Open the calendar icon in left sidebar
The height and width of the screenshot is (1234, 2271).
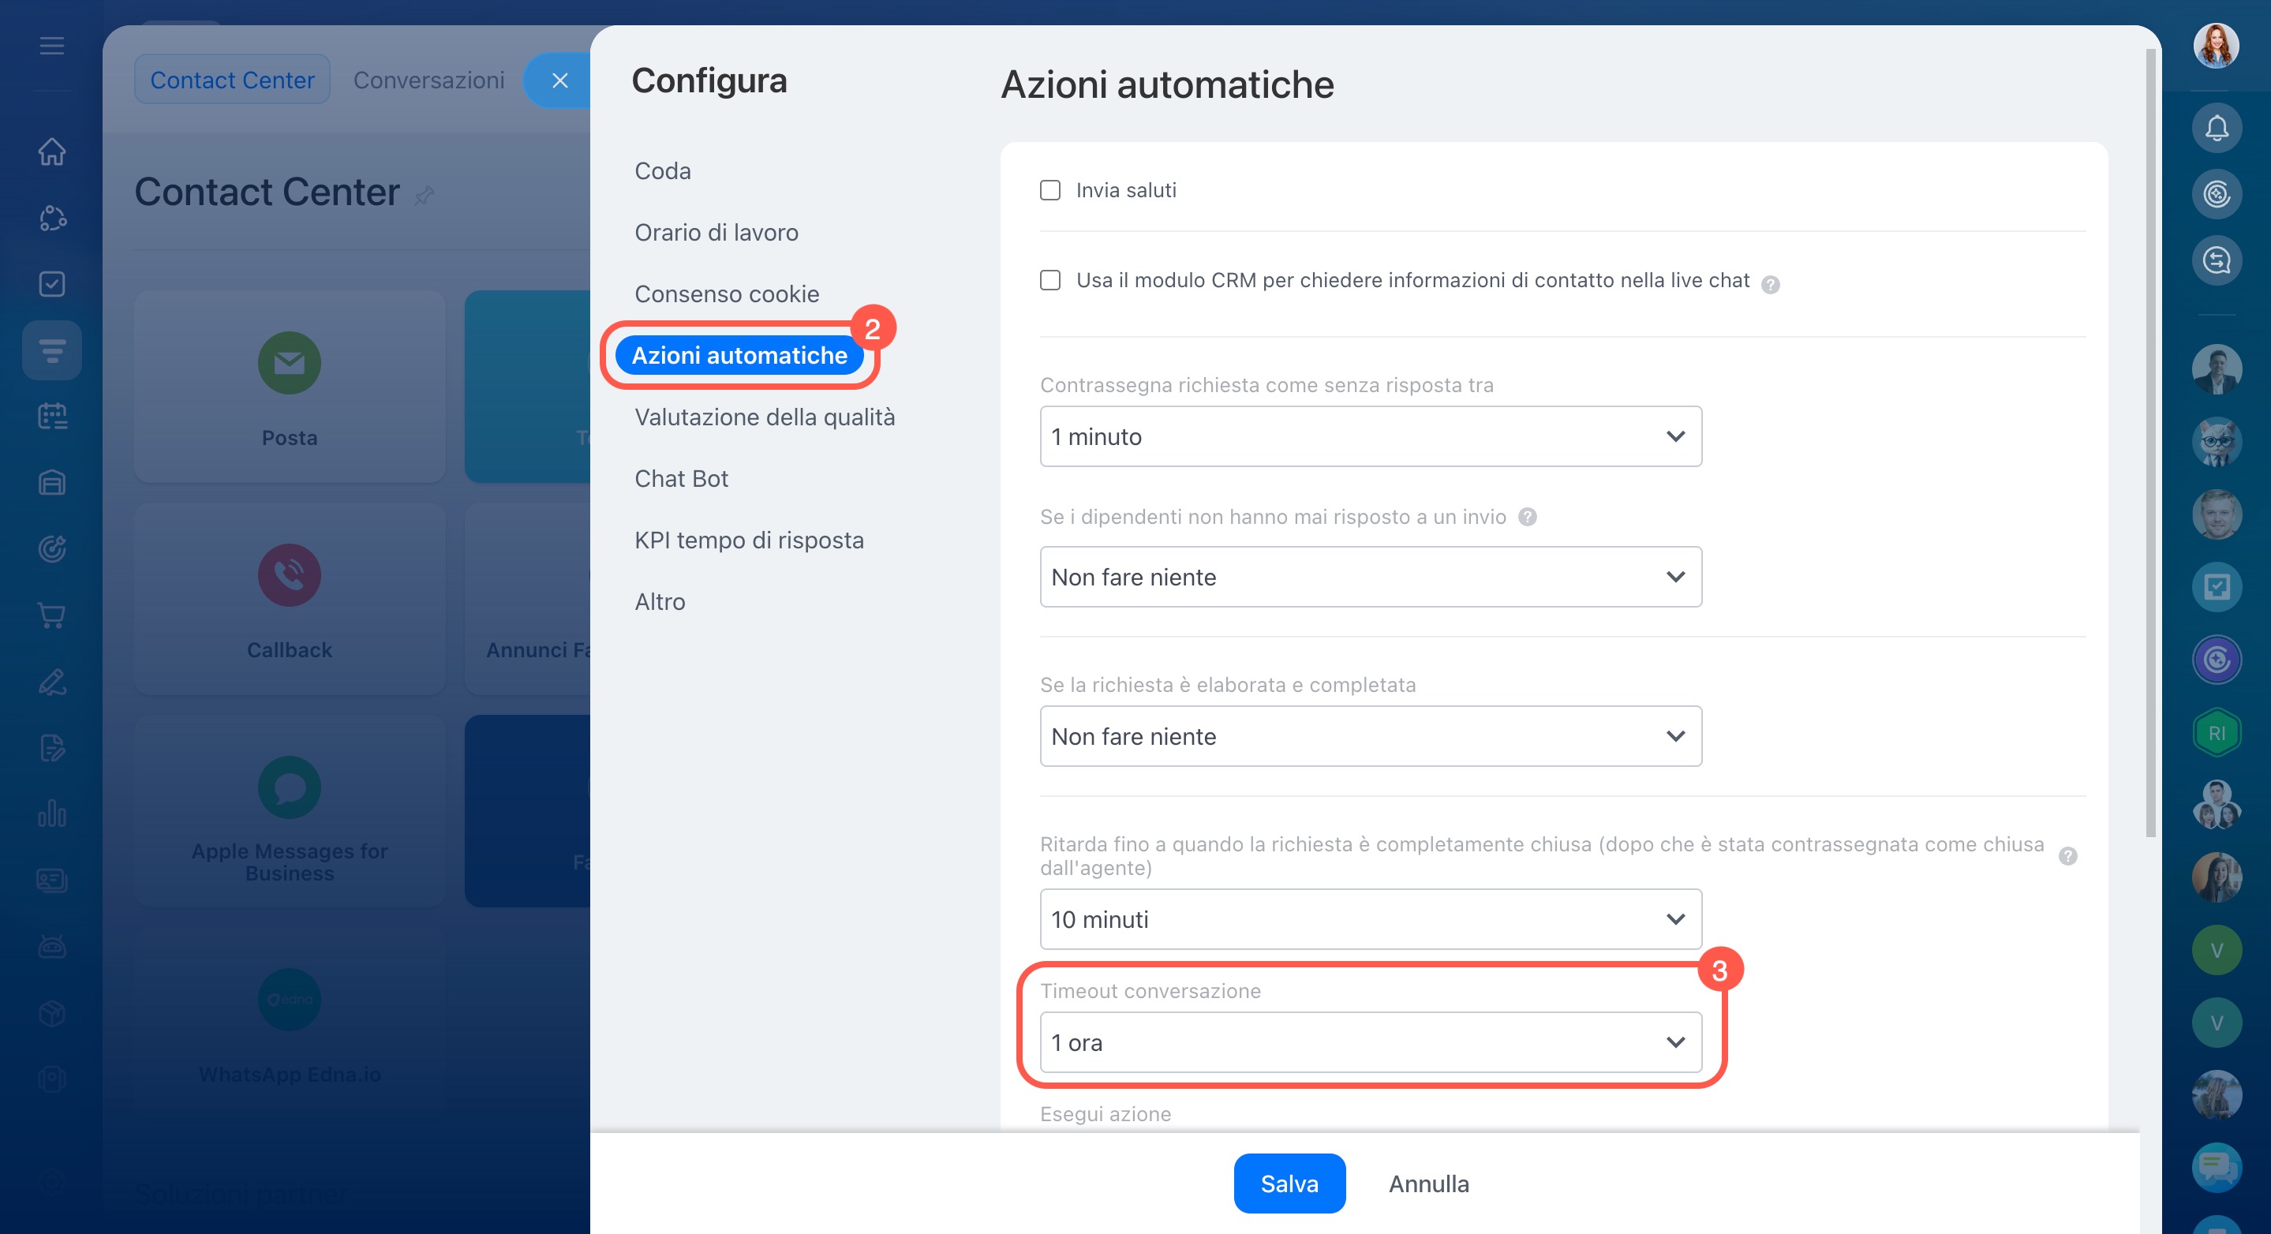[x=52, y=416]
